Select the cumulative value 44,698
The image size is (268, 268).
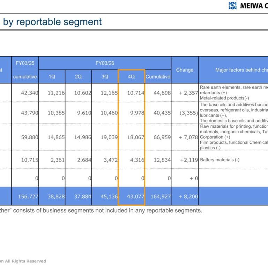tap(162, 93)
